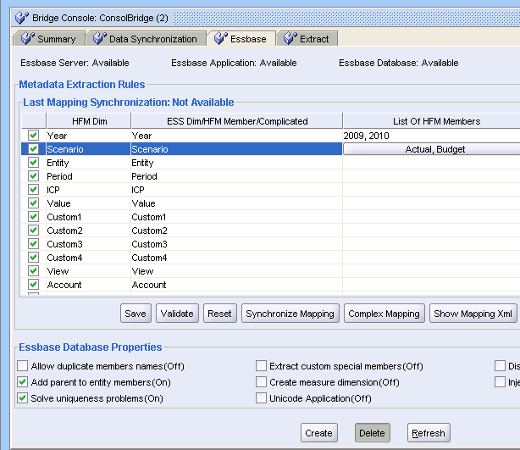Enable Allow duplicate members names option
Viewport: 520px width, 450px height.
coord(23,367)
